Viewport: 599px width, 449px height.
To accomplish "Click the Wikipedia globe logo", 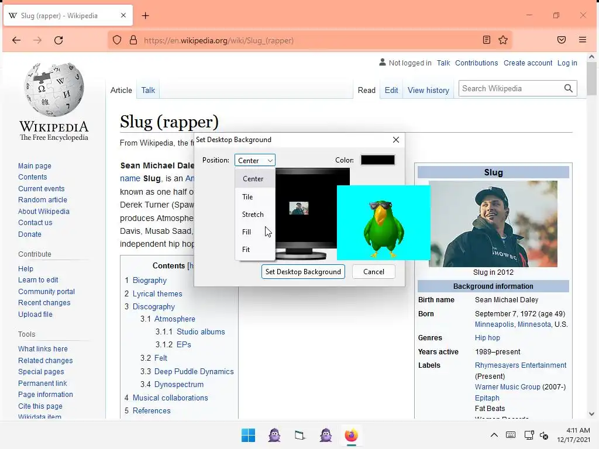I will 54,90.
